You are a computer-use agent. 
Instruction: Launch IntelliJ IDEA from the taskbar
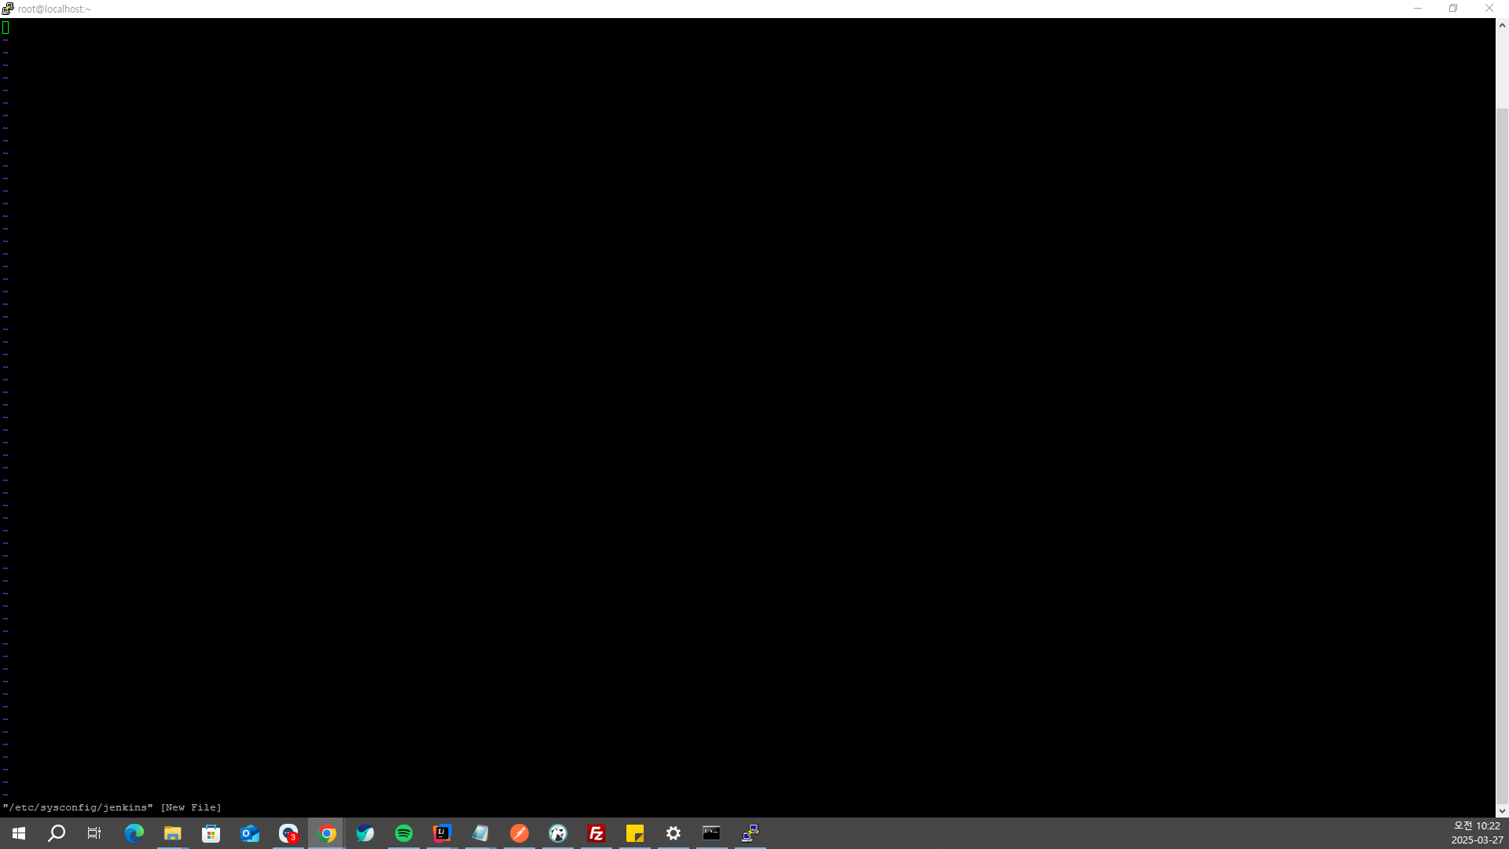pos(442,833)
